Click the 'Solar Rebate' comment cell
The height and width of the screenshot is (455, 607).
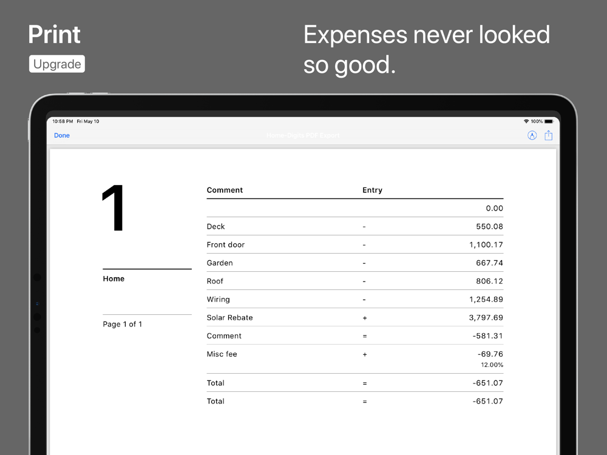tap(229, 317)
